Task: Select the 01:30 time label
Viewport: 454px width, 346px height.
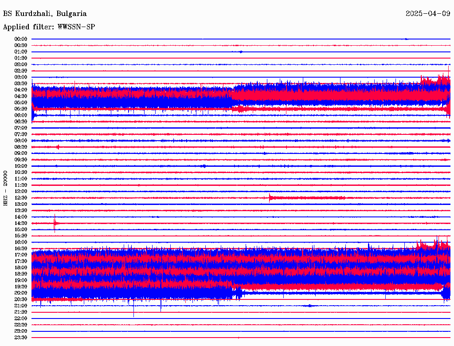Action: (21, 58)
